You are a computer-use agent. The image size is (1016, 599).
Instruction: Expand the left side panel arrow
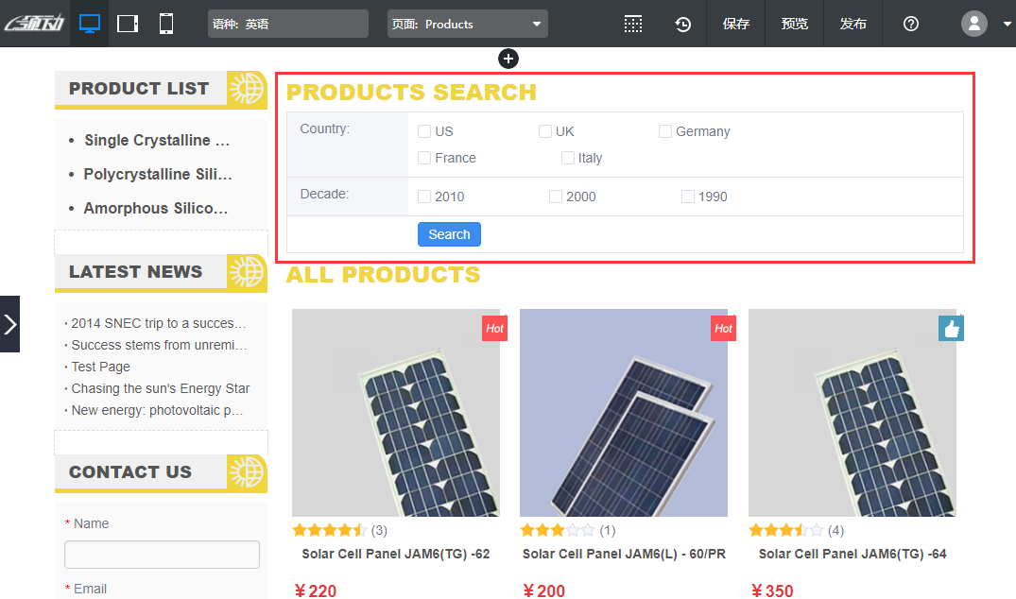pyautogui.click(x=9, y=324)
